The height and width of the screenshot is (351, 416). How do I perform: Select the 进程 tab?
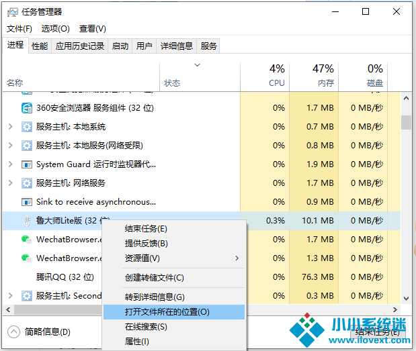pos(15,45)
